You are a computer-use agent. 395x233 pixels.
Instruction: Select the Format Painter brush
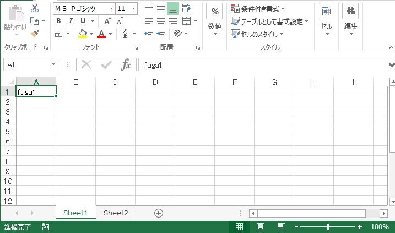pyautogui.click(x=35, y=34)
